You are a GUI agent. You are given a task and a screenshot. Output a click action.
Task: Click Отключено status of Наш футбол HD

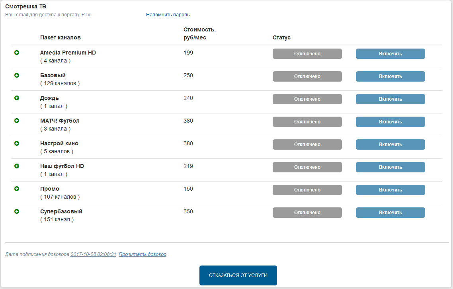coord(307,167)
